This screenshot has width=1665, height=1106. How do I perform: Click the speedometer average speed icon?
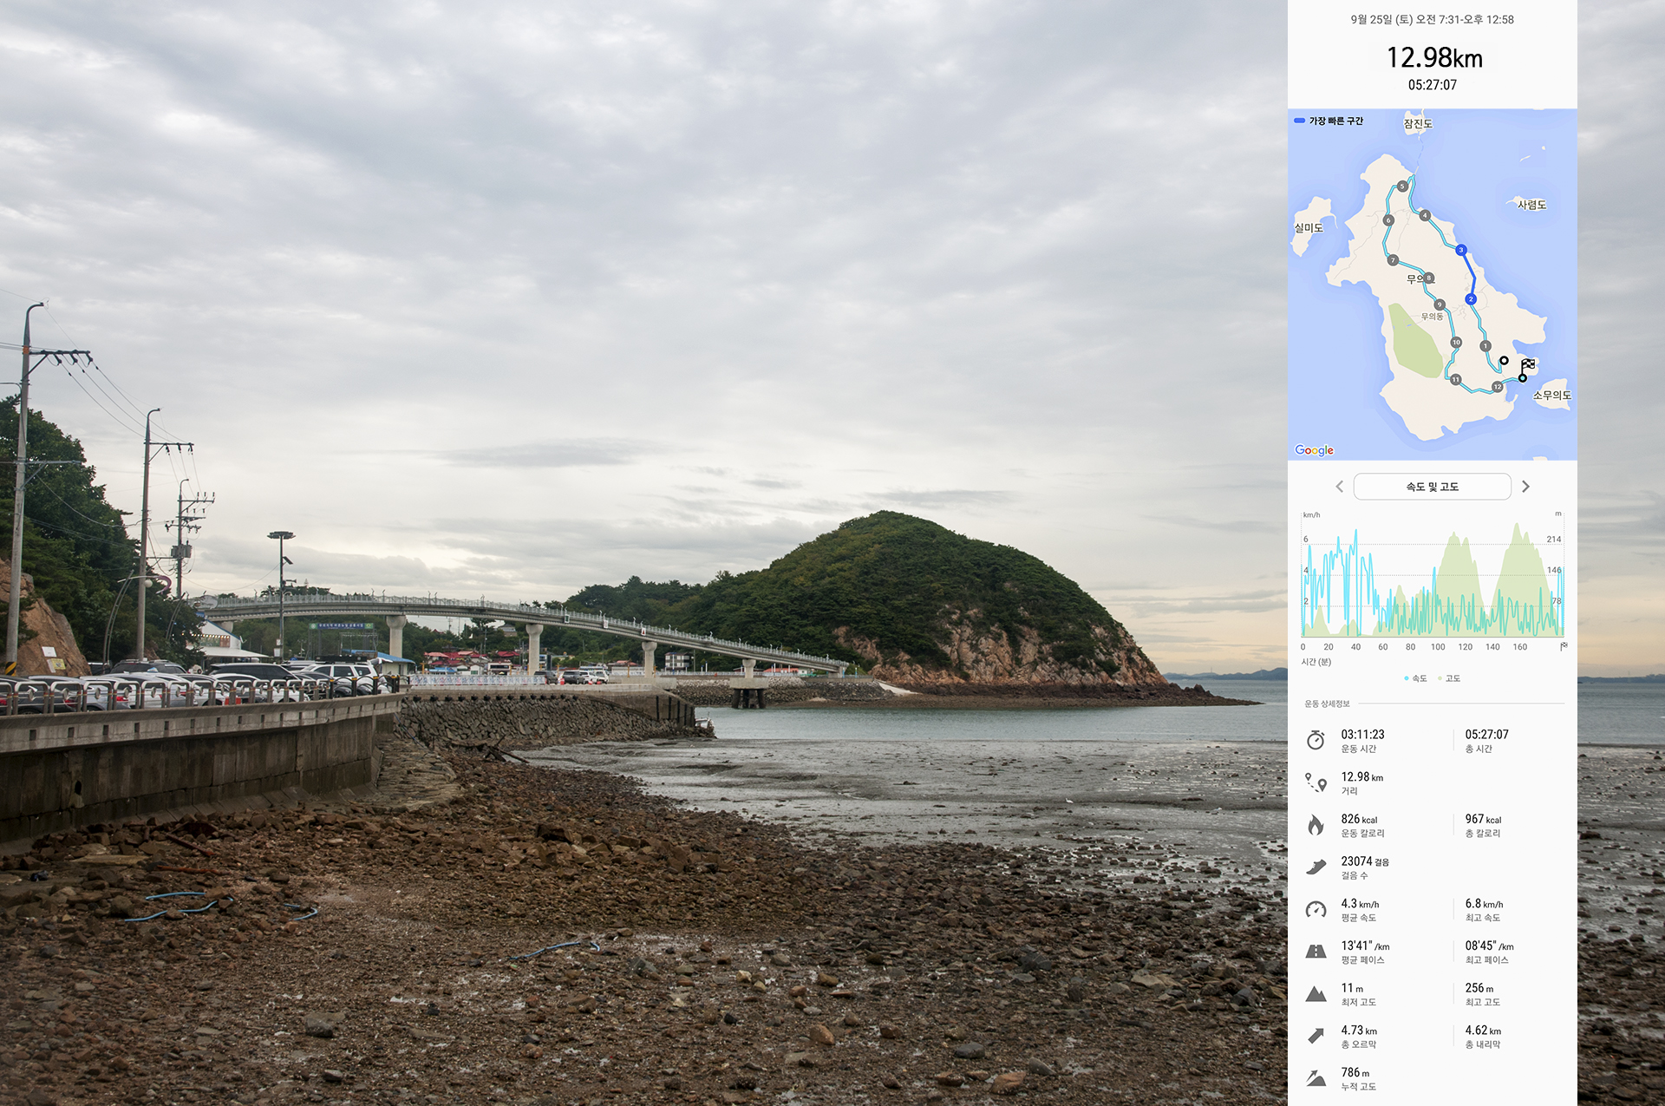(1316, 909)
